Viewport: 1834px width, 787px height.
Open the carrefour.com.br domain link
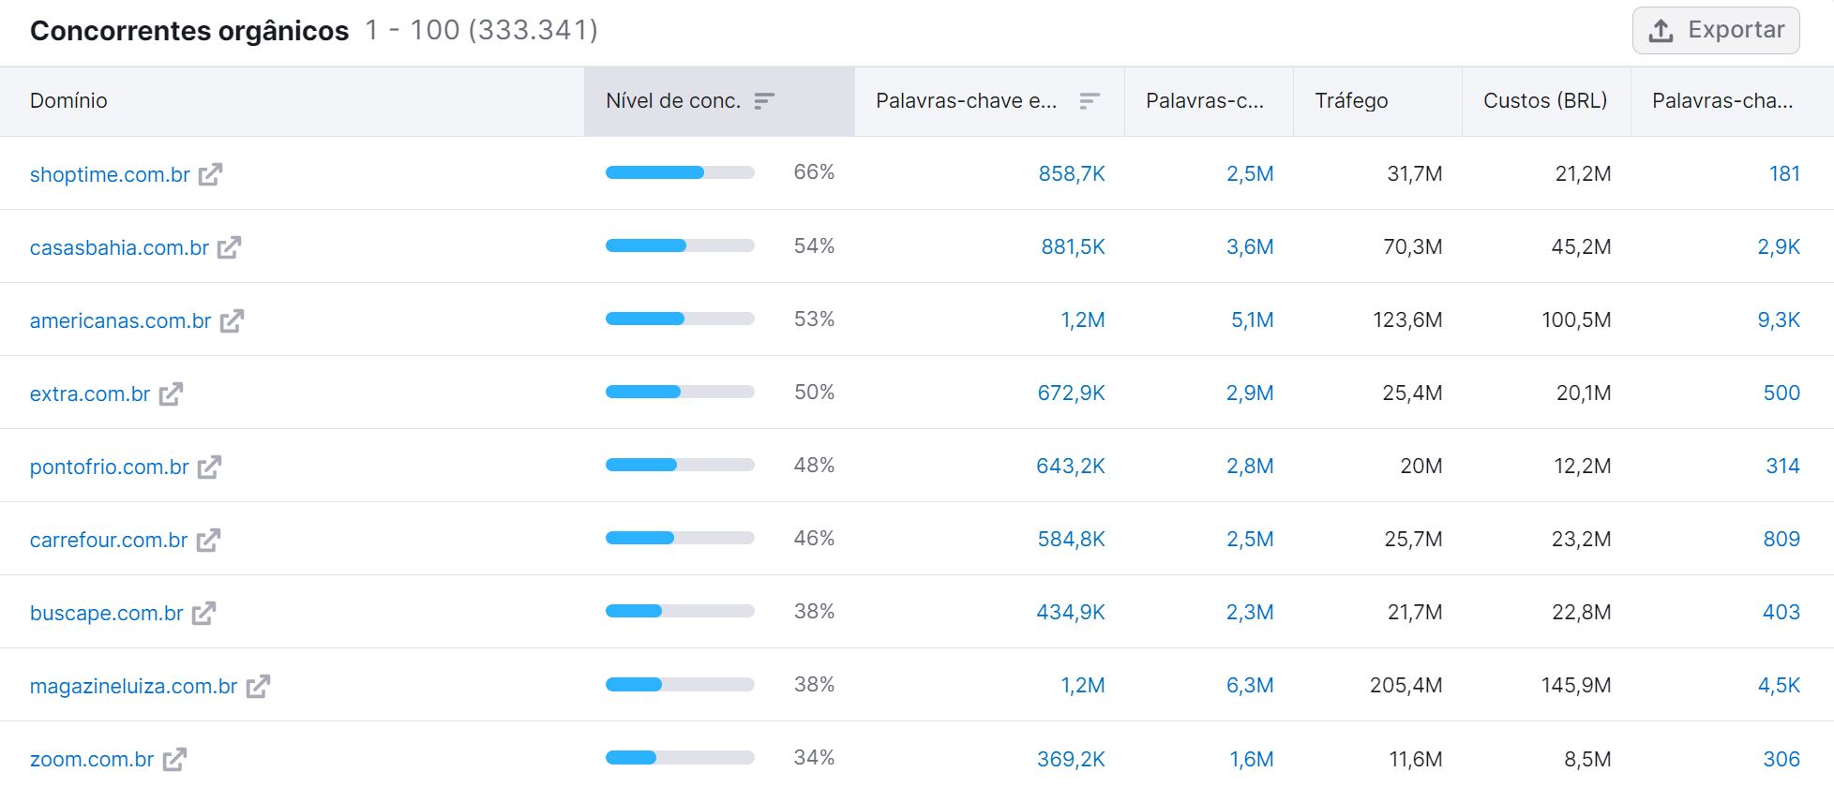click(109, 540)
